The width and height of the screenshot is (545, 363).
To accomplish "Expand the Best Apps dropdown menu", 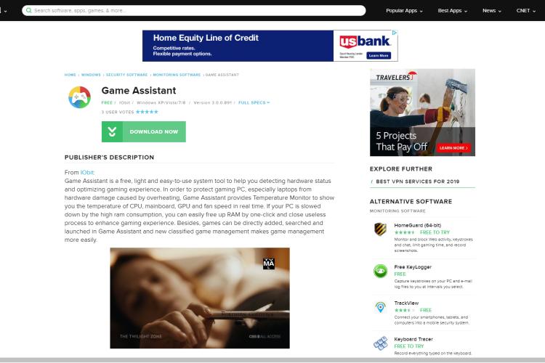I will point(453,11).
